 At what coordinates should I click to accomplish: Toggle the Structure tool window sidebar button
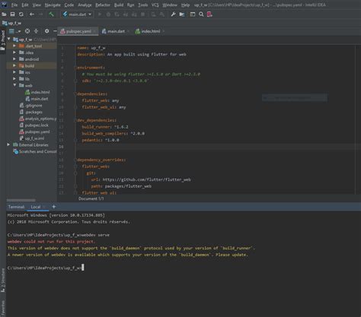click(x=3, y=281)
